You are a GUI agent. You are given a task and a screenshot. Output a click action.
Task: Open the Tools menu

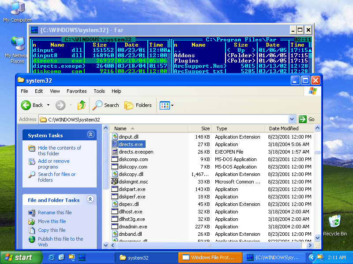click(x=99, y=91)
